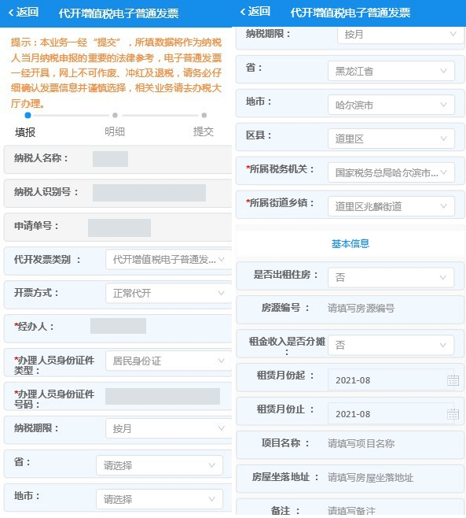Expand the 代开发票类别 dropdown
Screen dimensions: 466x518
168,260
